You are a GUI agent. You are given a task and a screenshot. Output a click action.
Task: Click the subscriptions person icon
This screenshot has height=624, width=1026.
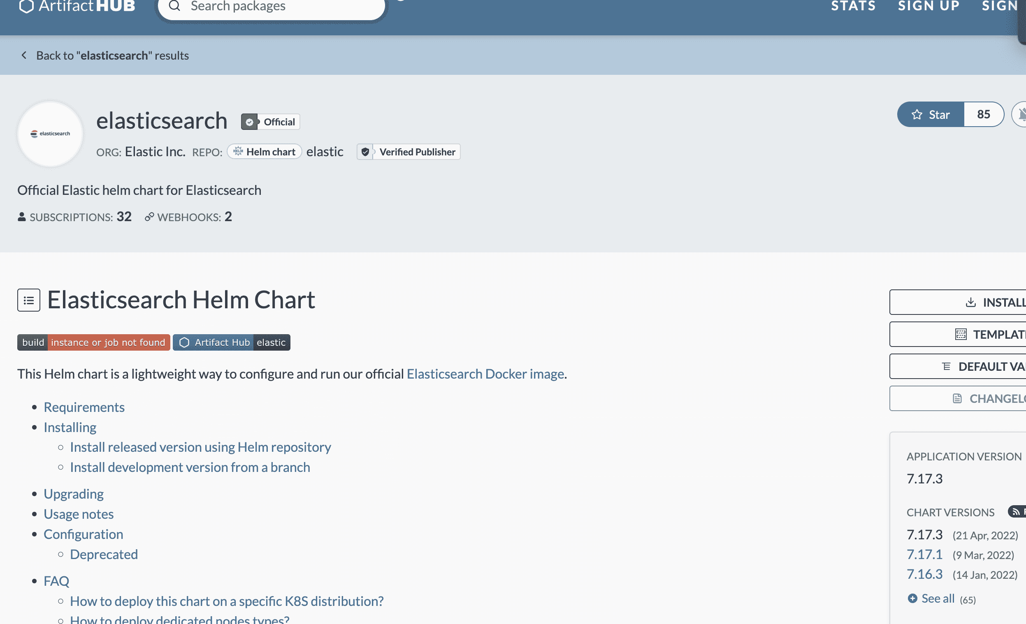pos(22,217)
